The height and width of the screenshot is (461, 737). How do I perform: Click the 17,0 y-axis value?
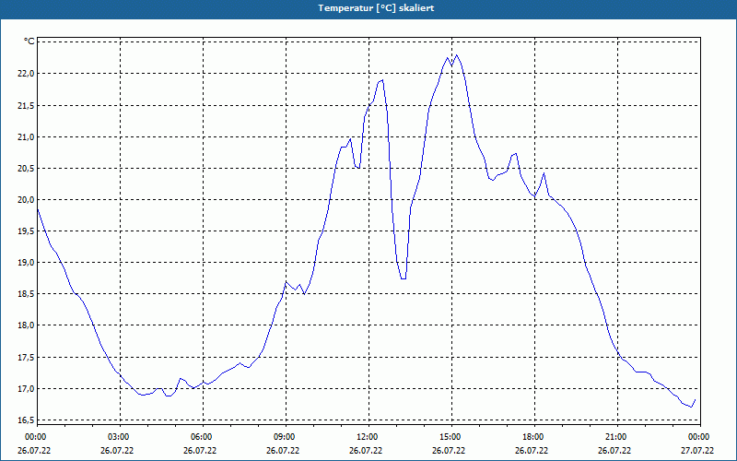pos(27,389)
